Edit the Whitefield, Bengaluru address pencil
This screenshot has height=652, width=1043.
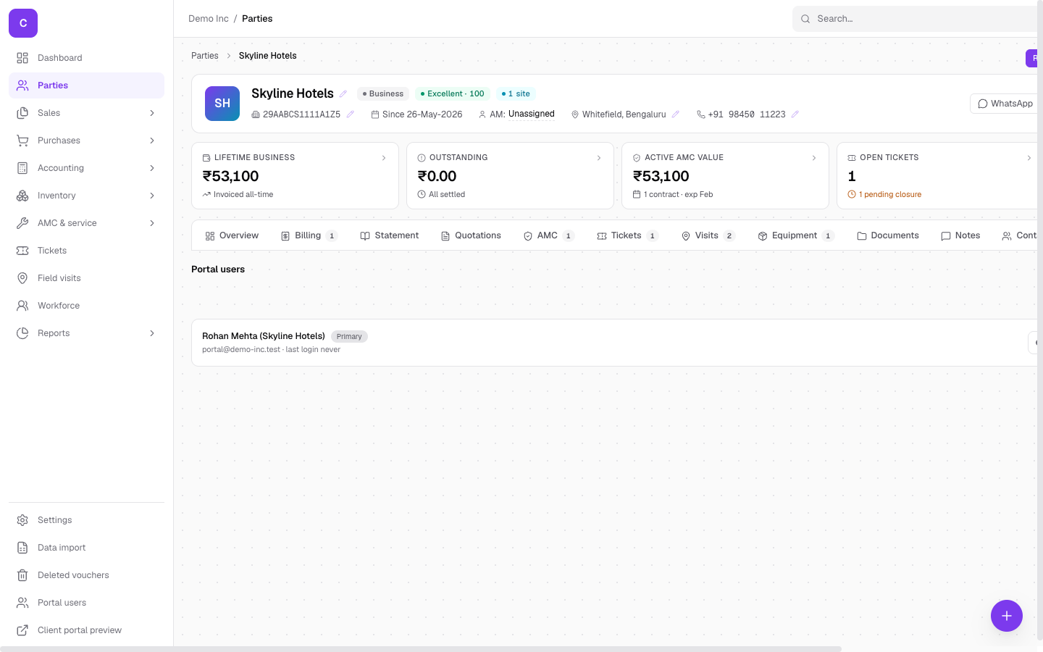[x=676, y=114]
